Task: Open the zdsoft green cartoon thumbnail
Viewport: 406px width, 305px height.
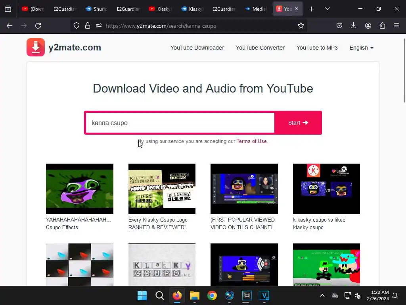Action: (x=326, y=264)
